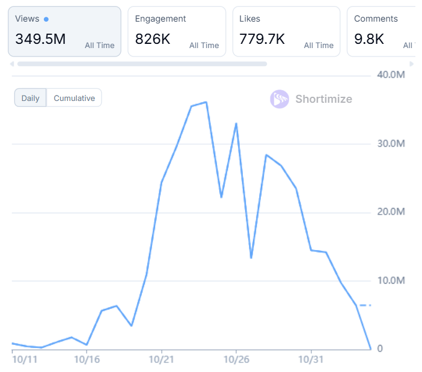Open the All Time range in Views card

point(99,45)
